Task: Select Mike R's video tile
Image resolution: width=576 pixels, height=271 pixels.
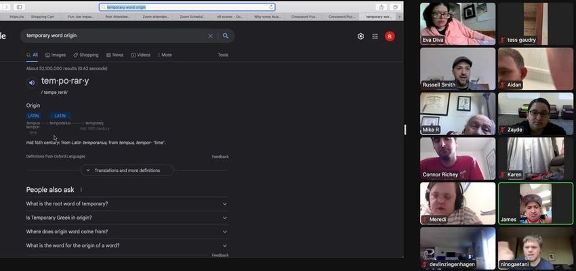Action: click(457, 114)
